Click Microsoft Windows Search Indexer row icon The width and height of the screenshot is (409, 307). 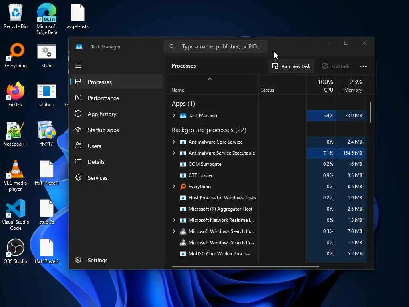click(183, 231)
